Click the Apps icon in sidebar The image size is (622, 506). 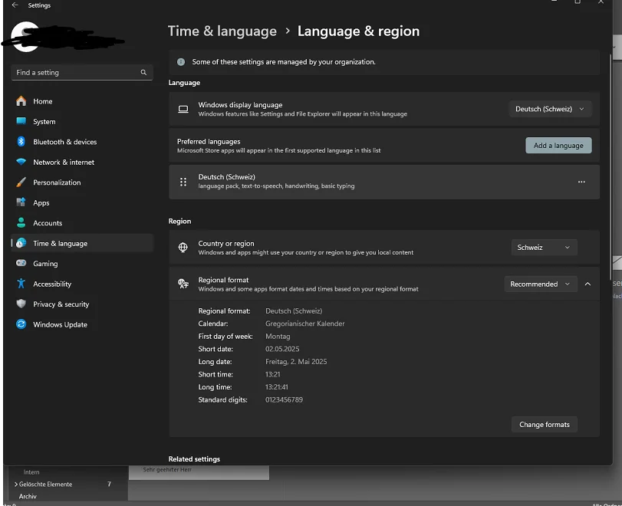[x=21, y=202]
